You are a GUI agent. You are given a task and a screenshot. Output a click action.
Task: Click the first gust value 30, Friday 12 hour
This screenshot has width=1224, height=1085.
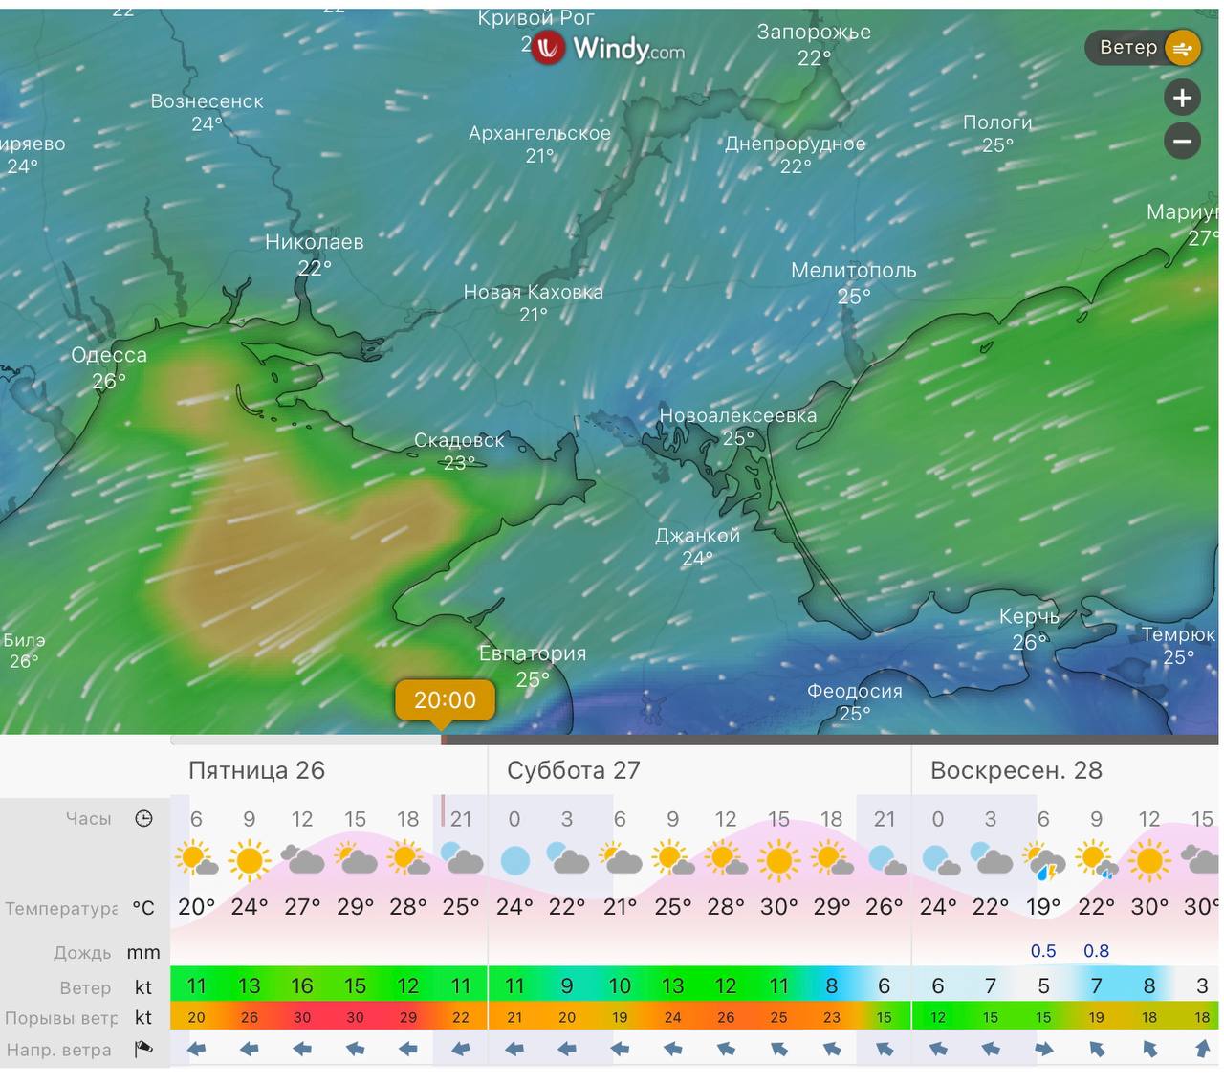pyautogui.click(x=302, y=1017)
